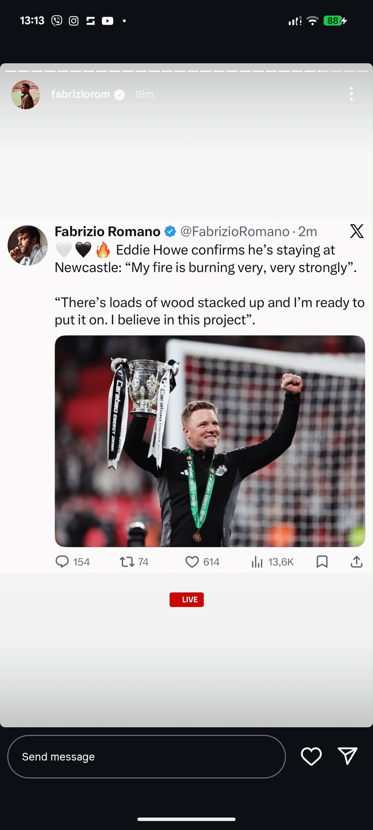Open fabriziorom profile picture in story header
Viewport: 373px width, 830px height.
[26, 95]
